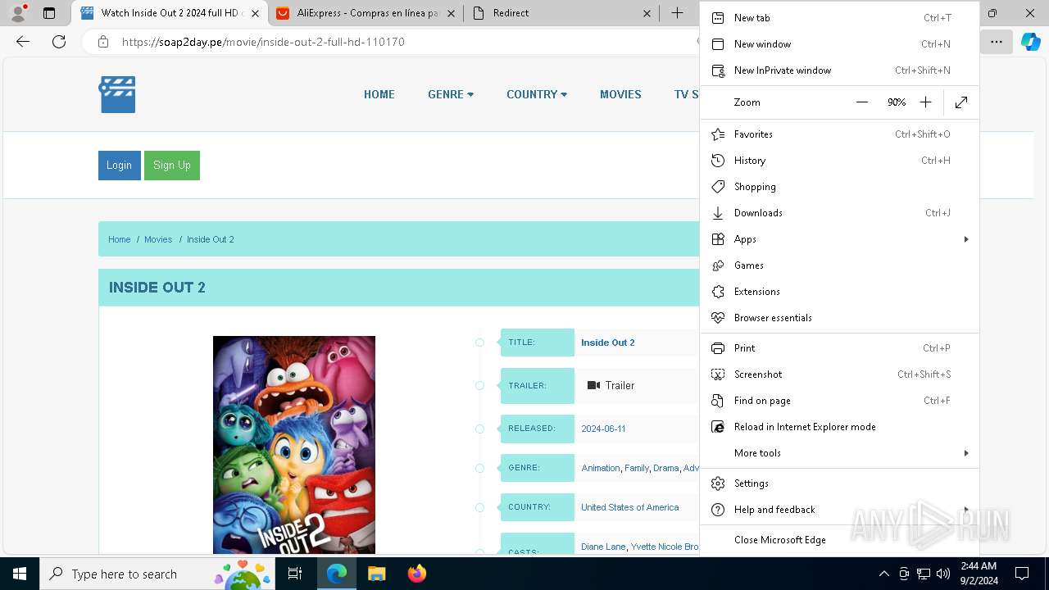1049x590 pixels.
Task: Open Settings from the Edge menu
Action: [x=839, y=483]
